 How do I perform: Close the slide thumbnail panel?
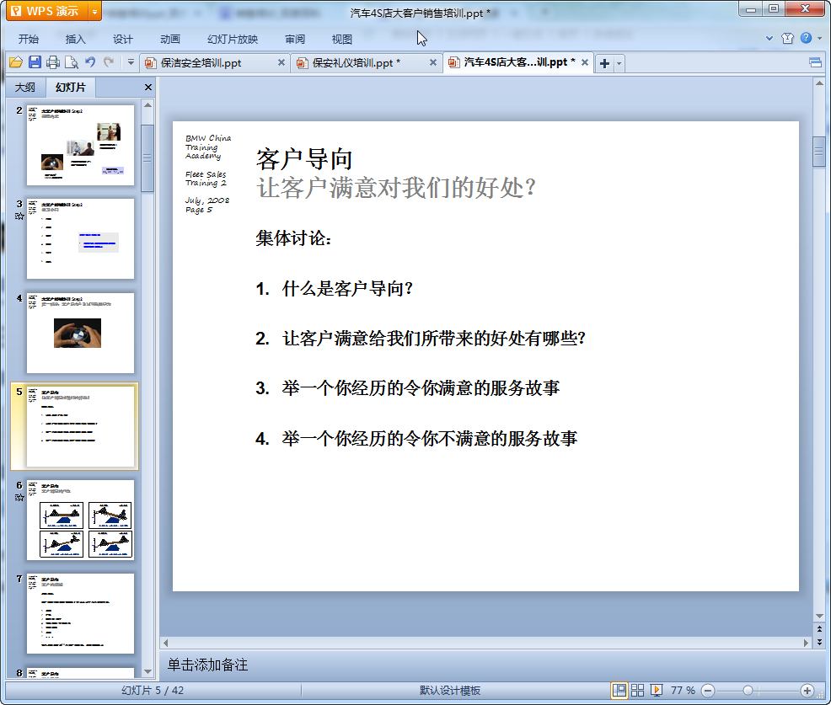148,88
